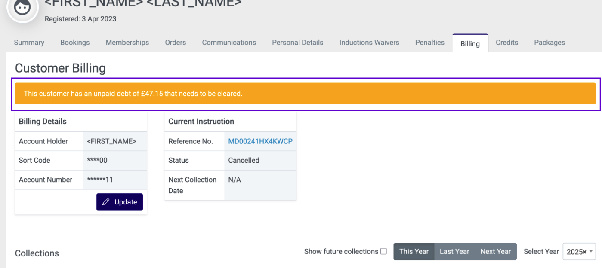Enable Show future collections checkbox
Image resolution: width=602 pixels, height=268 pixels.
[x=383, y=251]
